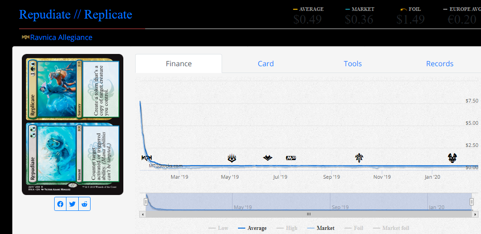The image size is (481, 234).
Task: Click the chart navigator scrollbar thumb
Action: point(309,214)
